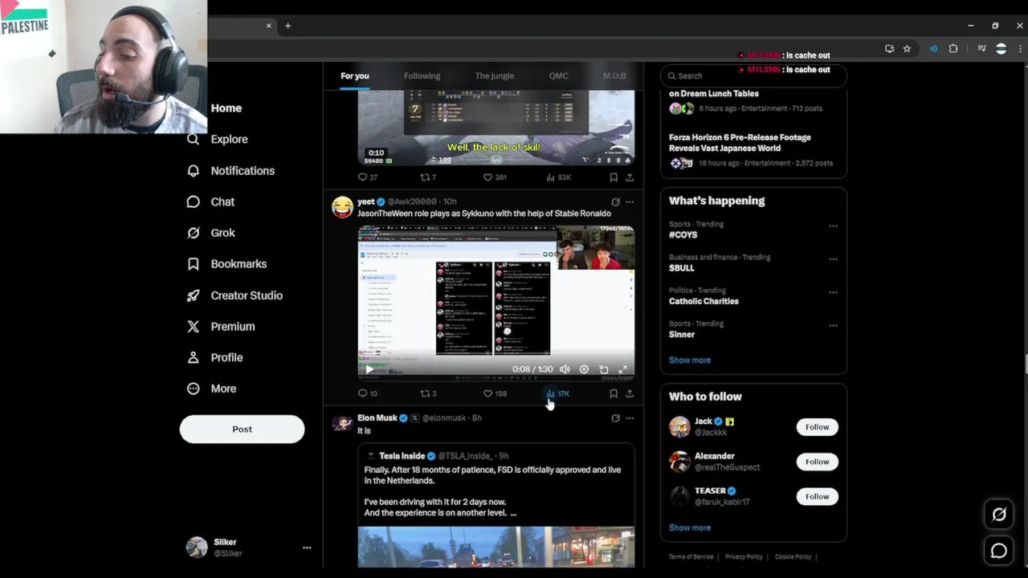Open Chrome three-dot menu

click(1019, 49)
